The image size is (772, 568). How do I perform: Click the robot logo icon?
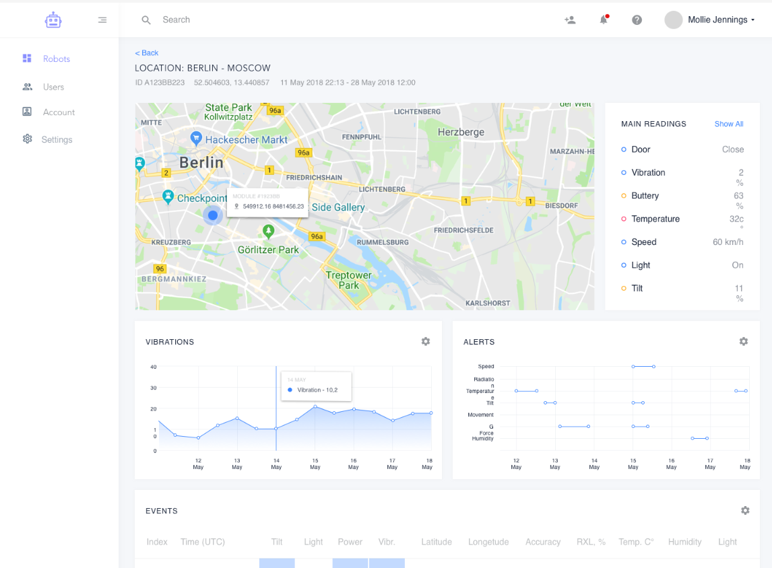(53, 20)
